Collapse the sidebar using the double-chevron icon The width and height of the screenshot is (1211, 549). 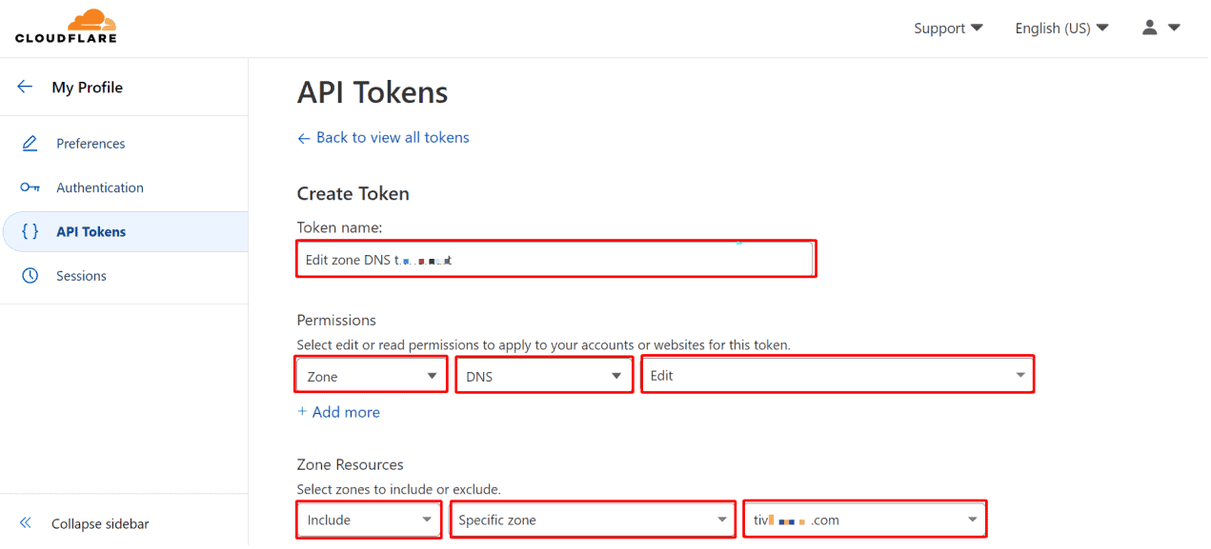pos(25,523)
